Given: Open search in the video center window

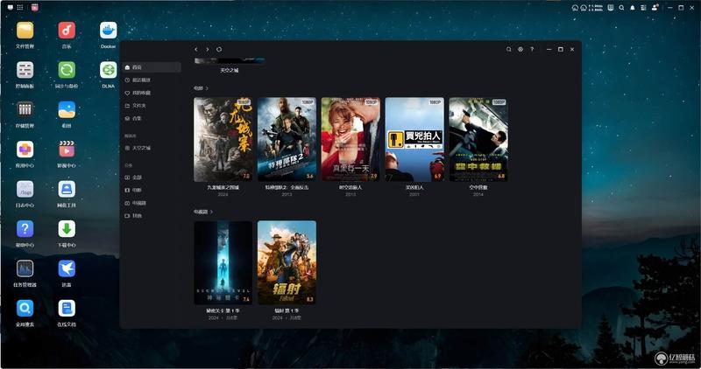Looking at the screenshot, I should click(509, 49).
